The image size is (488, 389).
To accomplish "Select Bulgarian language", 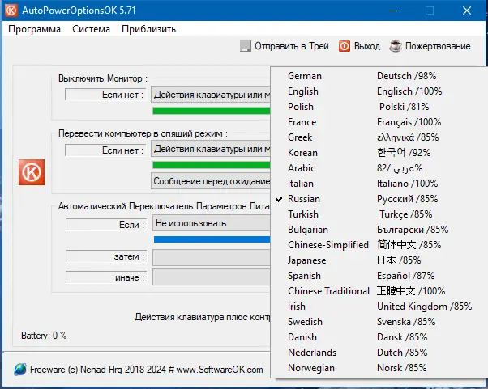I will click(379, 230).
